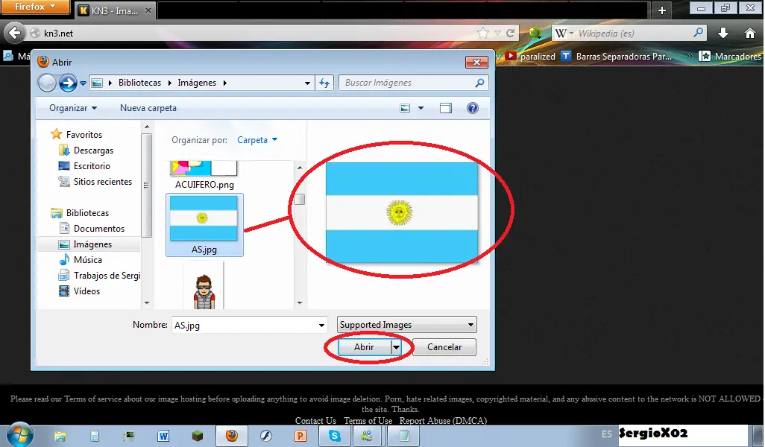
Task: Open recent locations dropdown beside navigation arrows
Action: pyautogui.click(x=83, y=83)
